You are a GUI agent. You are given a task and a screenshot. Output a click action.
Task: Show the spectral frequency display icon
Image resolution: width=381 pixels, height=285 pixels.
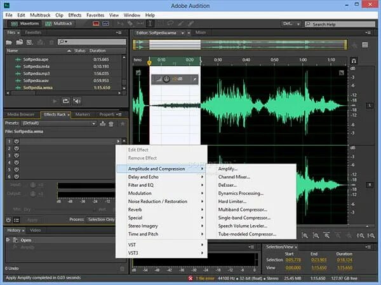point(96,23)
